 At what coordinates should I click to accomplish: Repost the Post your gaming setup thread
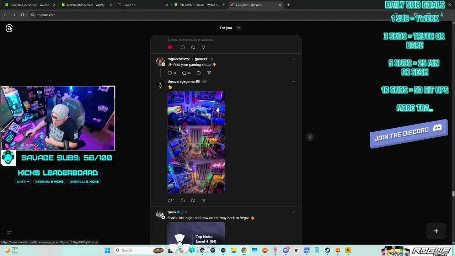click(198, 73)
